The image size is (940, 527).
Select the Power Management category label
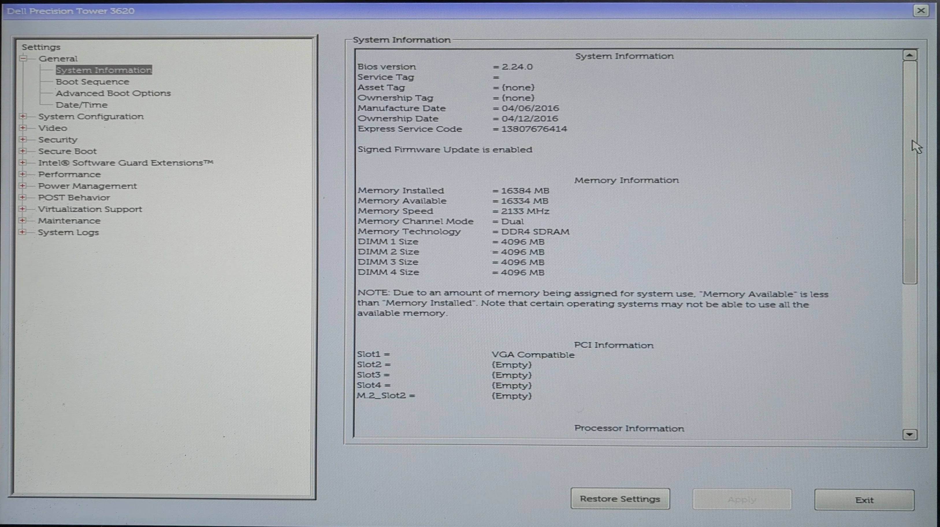[87, 186]
